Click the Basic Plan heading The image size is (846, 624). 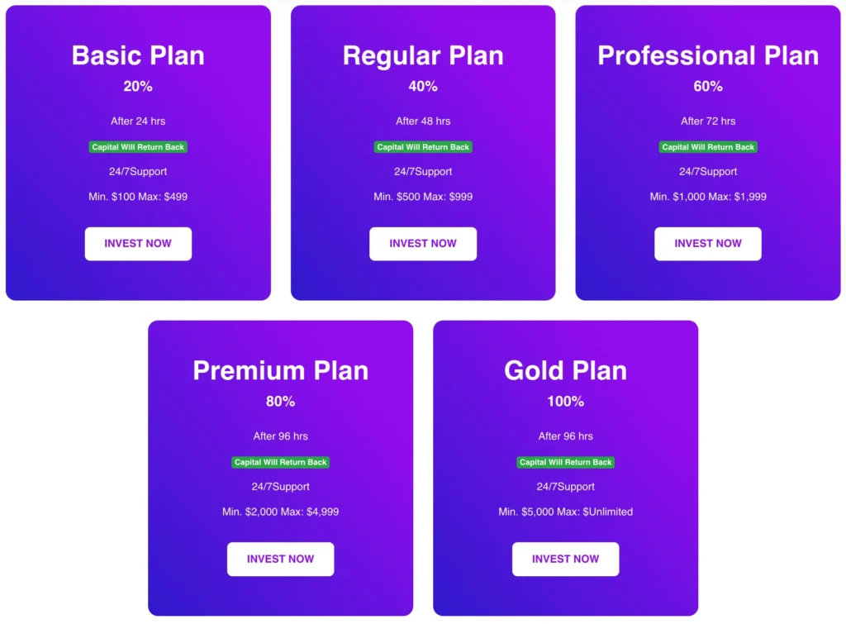[138, 55]
